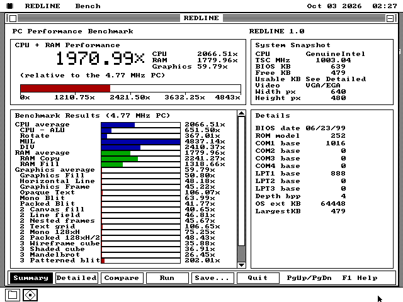Screen dimensions: 403x302
Task: Select the Horizontal Line row label
Action: tap(57, 181)
